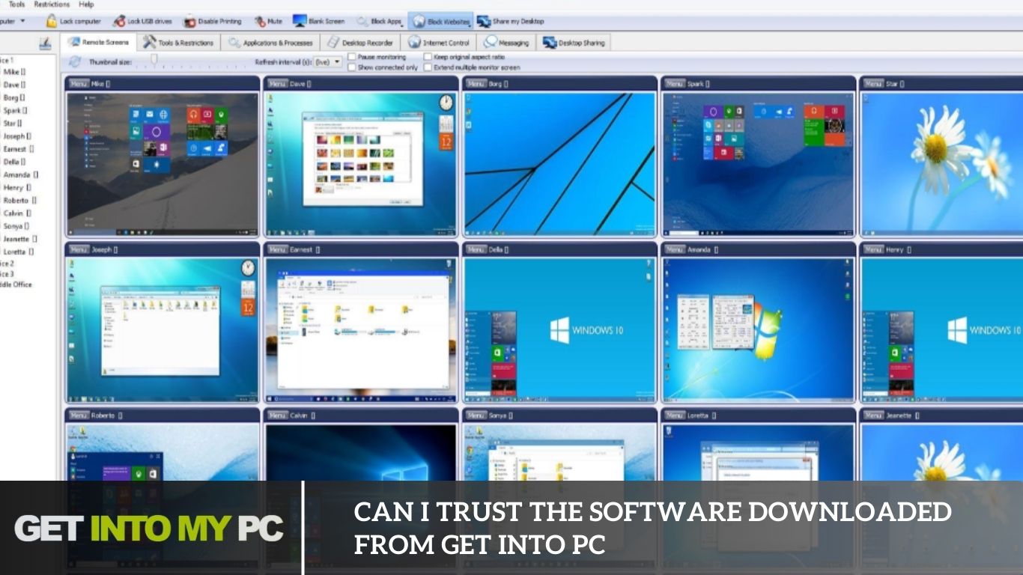Screen dimensions: 1023x575
Task: Open the Menu button on Star's screen
Action: [873, 84]
